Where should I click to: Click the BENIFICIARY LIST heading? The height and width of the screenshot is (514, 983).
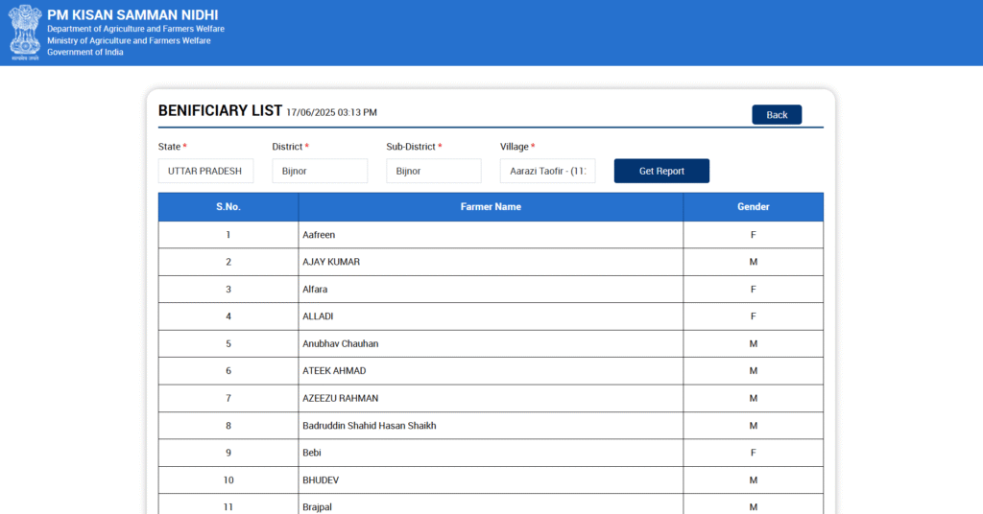click(x=220, y=111)
